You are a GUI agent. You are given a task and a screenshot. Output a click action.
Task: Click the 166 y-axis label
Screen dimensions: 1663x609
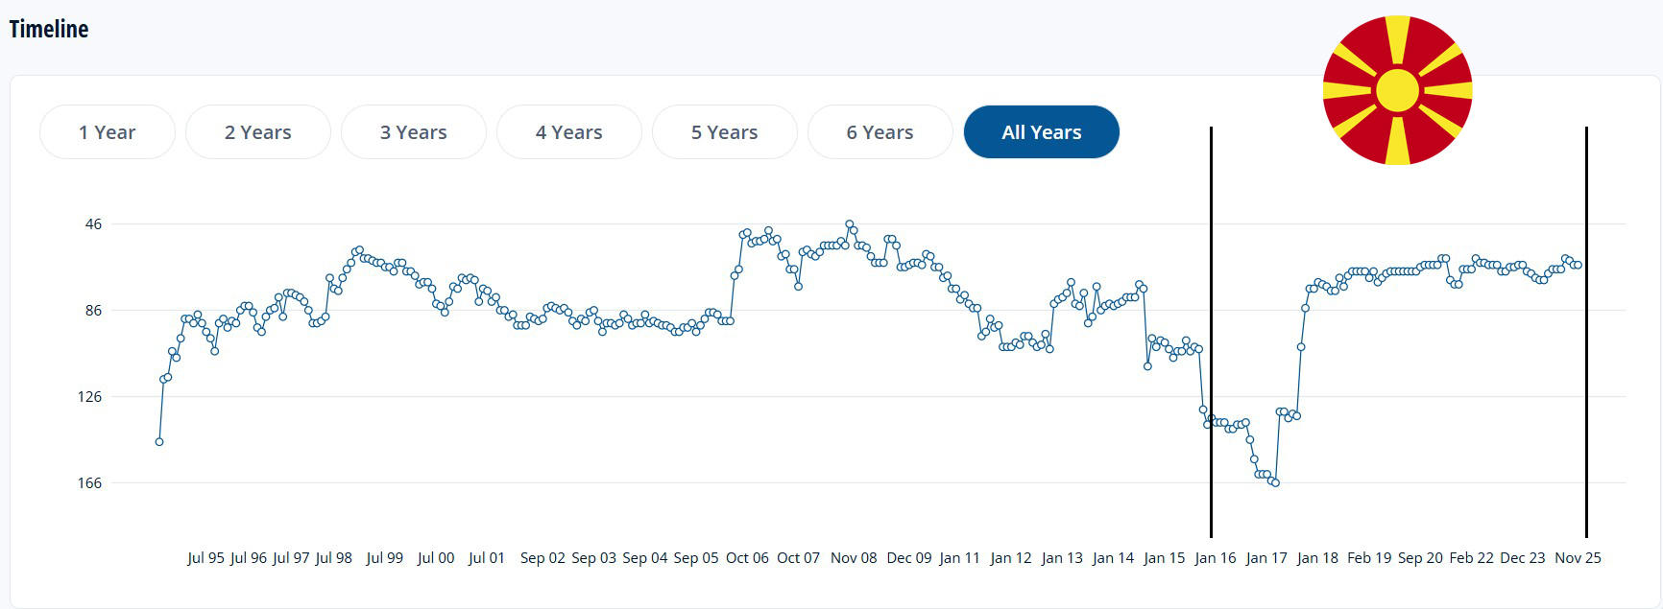pyautogui.click(x=89, y=482)
